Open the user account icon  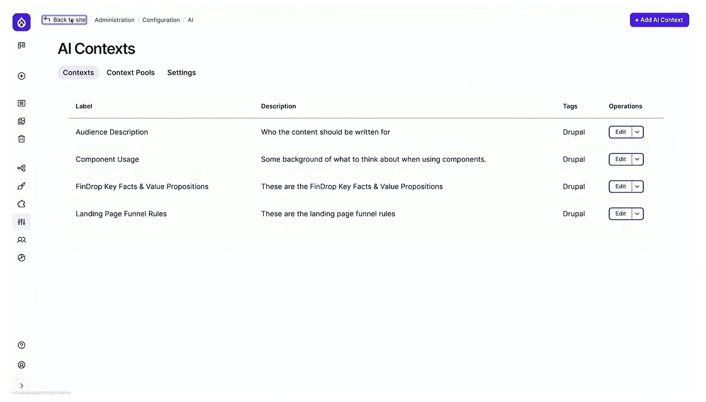pos(22,364)
